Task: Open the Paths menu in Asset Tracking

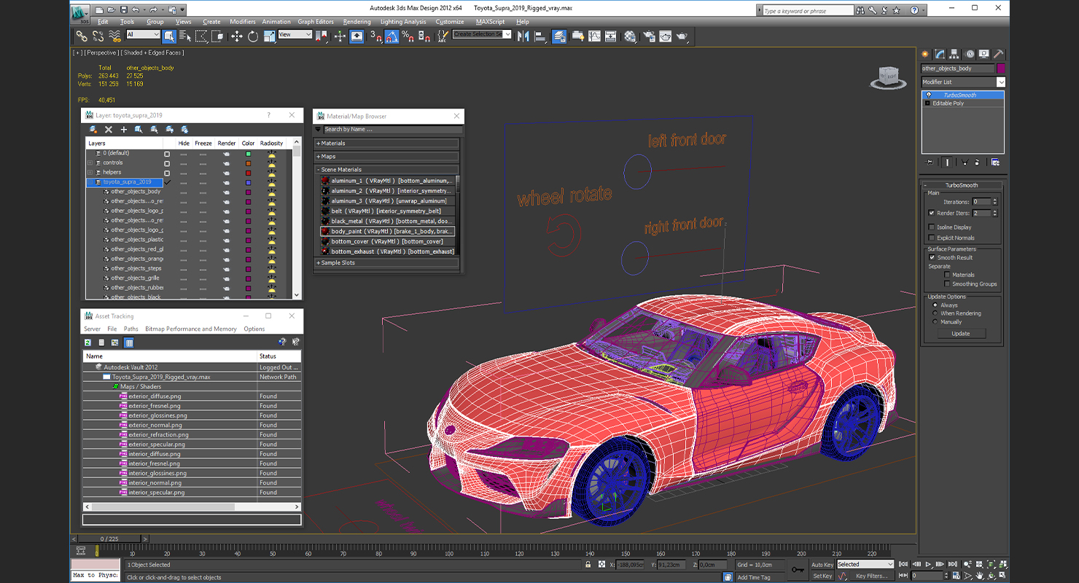Action: click(x=131, y=329)
